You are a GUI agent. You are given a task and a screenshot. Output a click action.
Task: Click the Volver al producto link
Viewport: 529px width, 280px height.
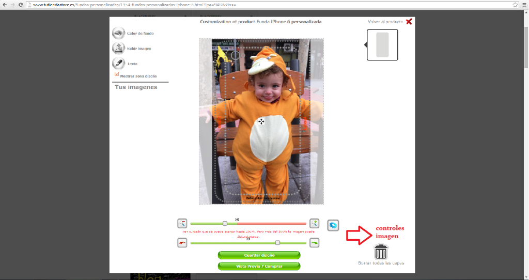coord(385,22)
